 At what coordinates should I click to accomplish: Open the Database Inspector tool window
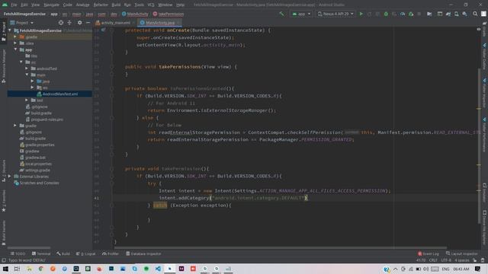click(143, 253)
